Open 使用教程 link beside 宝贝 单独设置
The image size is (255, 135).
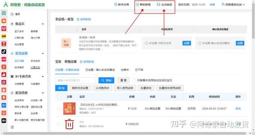coord(87,62)
